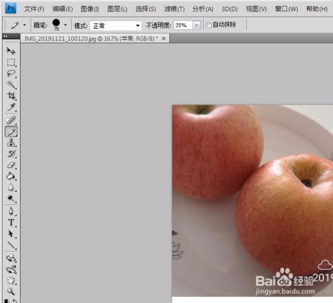This screenshot has width=333, height=303.
Task: Select the Hand tool
Action: (11, 281)
